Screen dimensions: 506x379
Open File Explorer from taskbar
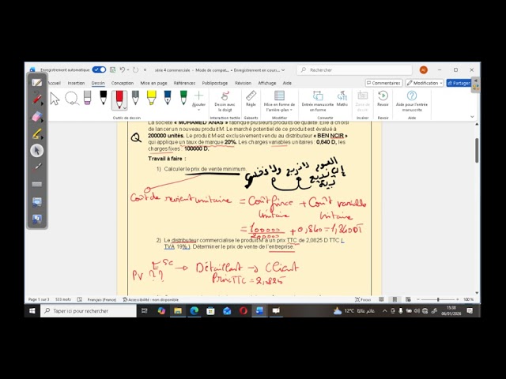click(x=178, y=310)
